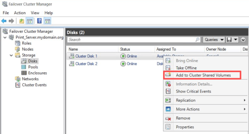Select the Cluster Disk 1 name text
Image resolution: width=249 pixels, height=134 pixels.
[86, 56]
